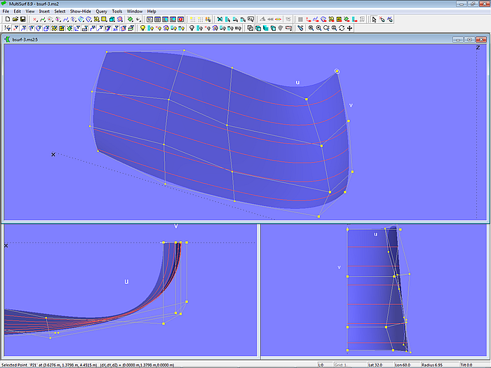Select the Pan crosshair arrows icon

coord(350,28)
